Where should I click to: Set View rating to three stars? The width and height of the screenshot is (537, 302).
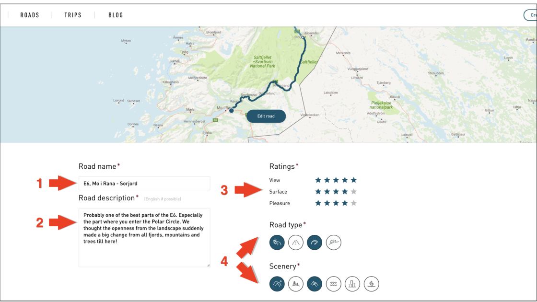tap(336, 180)
